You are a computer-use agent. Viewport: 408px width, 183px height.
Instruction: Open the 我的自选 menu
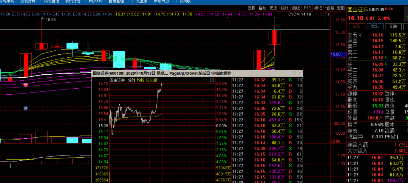[x=51, y=2]
